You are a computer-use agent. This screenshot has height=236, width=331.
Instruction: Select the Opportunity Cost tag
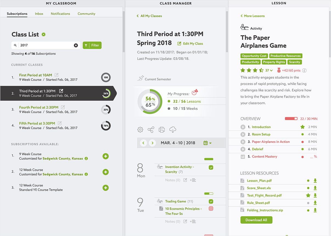pyautogui.click(x=254, y=56)
